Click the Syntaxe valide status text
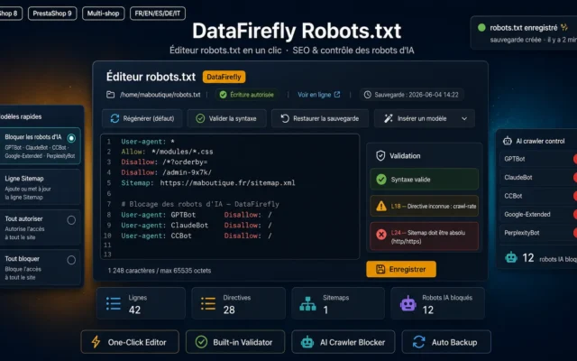577x361 pixels. pyautogui.click(x=410, y=180)
